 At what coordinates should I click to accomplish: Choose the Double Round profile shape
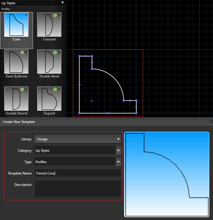pos(16,99)
